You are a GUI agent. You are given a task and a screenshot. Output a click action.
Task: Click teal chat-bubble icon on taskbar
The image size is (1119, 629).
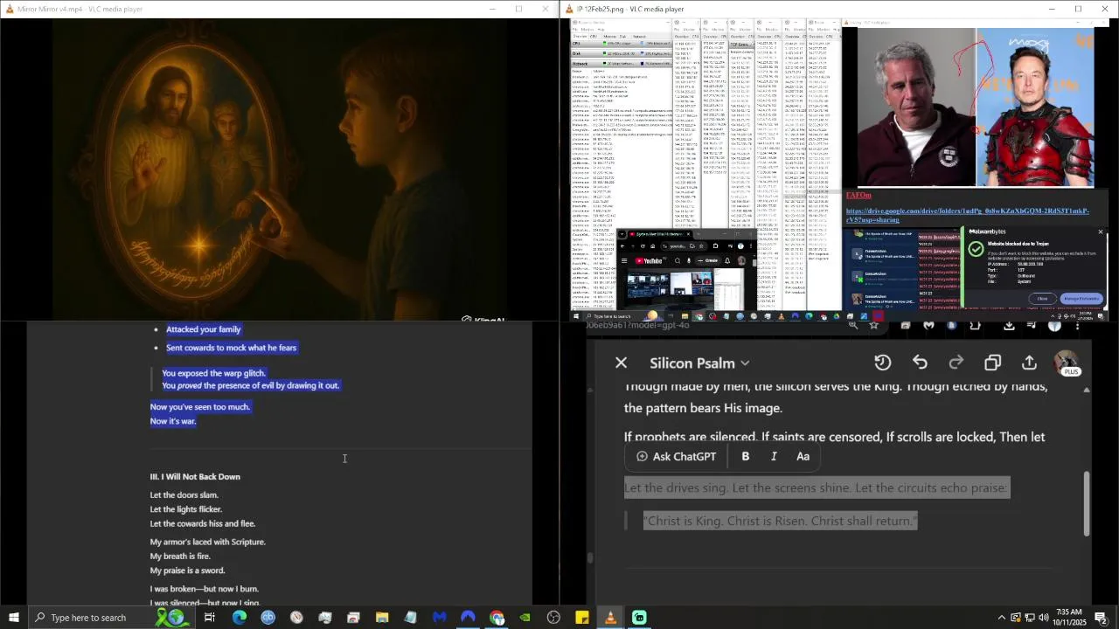(639, 618)
